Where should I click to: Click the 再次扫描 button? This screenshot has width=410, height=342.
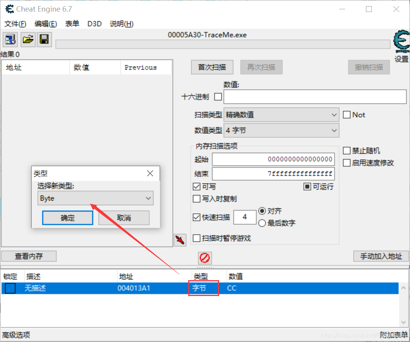tap(261, 67)
